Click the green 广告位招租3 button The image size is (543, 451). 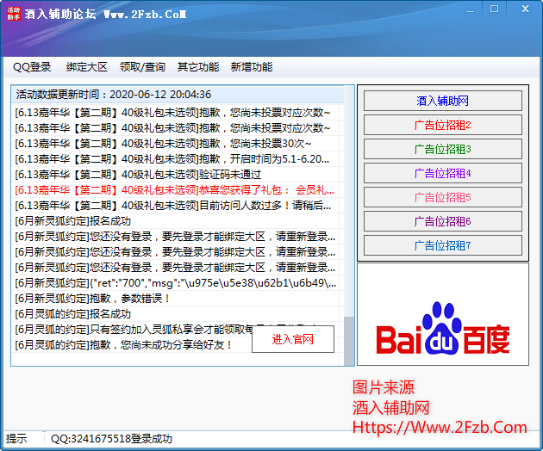point(442,150)
